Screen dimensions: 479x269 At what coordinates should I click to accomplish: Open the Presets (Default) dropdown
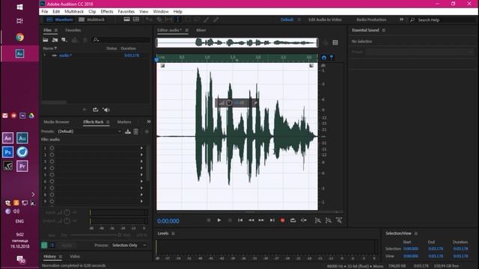point(89,132)
